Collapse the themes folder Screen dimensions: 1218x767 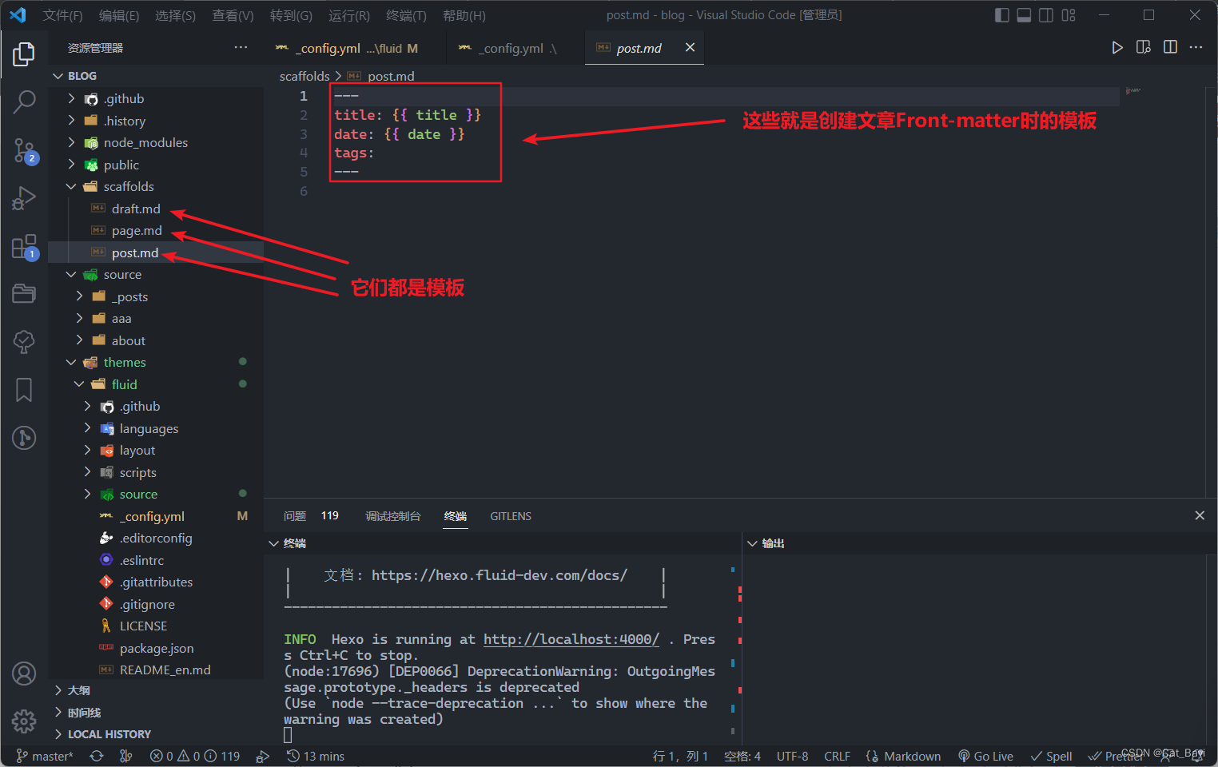156,362
